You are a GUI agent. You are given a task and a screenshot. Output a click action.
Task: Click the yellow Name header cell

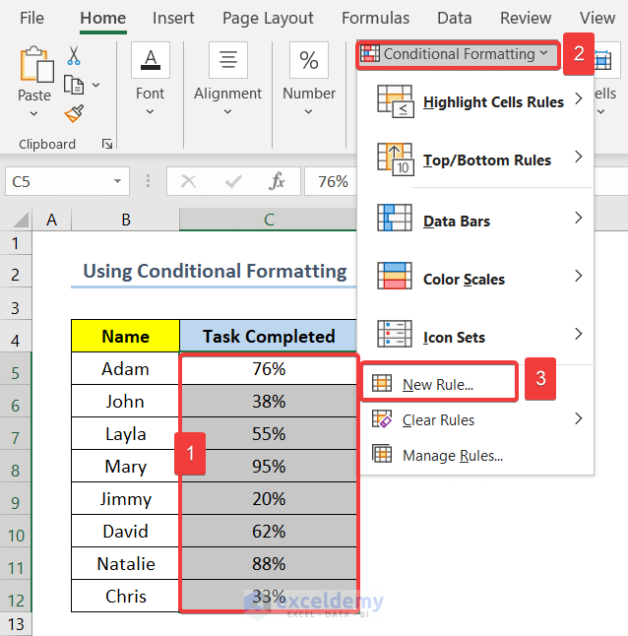126,336
